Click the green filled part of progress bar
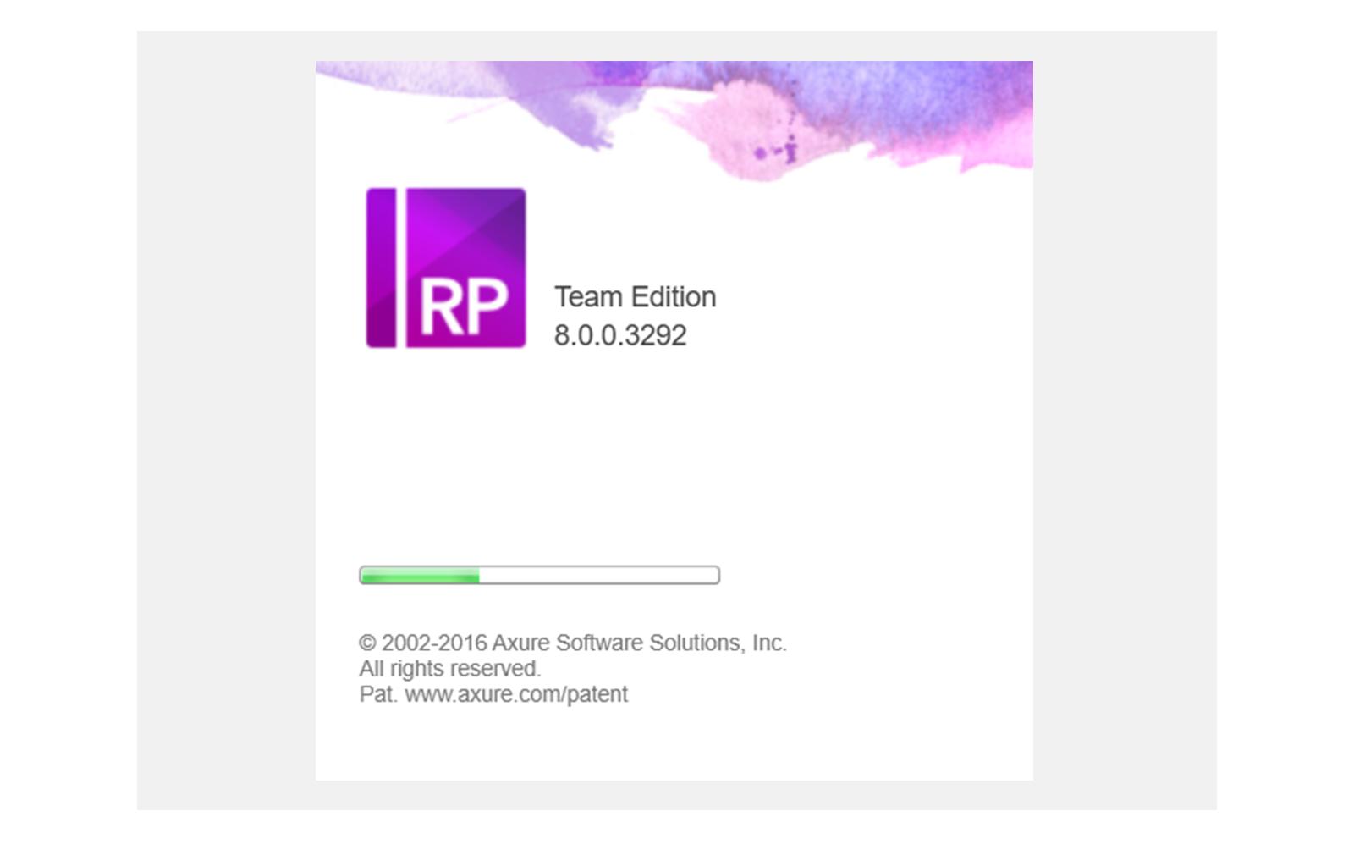Image resolution: width=1354 pixels, height=850 pixels. point(420,576)
